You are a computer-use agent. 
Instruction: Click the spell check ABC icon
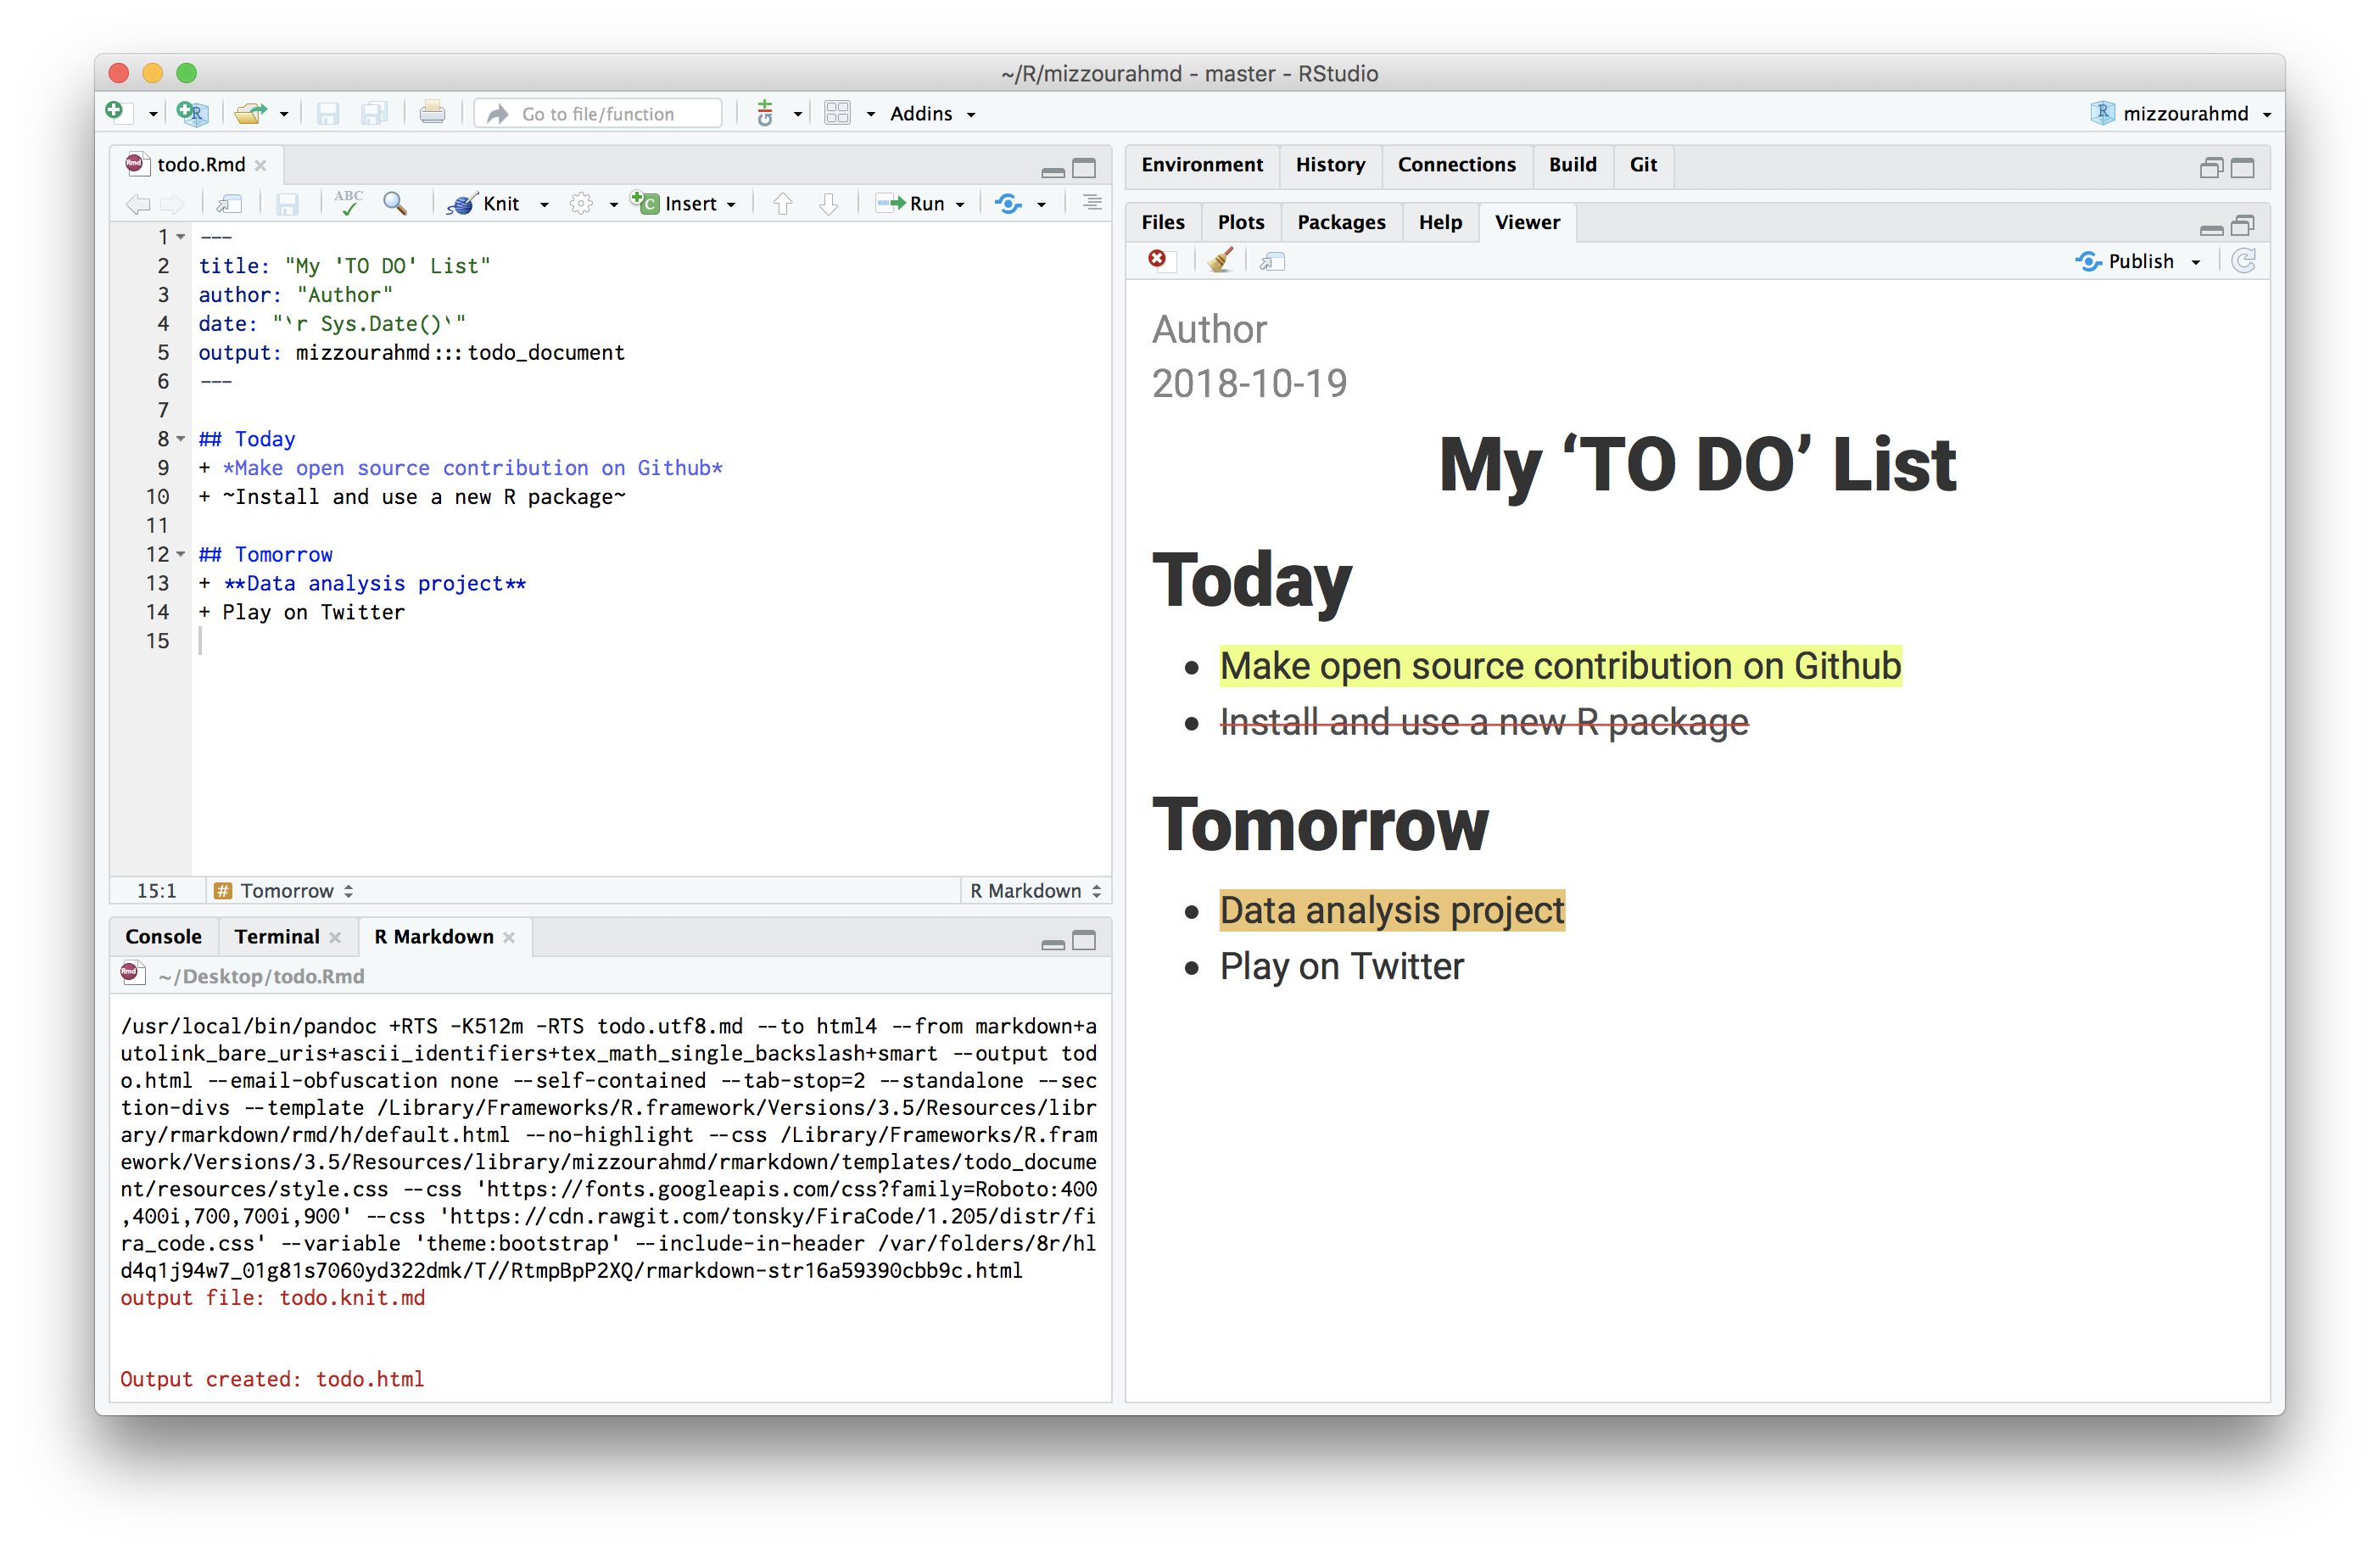tap(348, 203)
